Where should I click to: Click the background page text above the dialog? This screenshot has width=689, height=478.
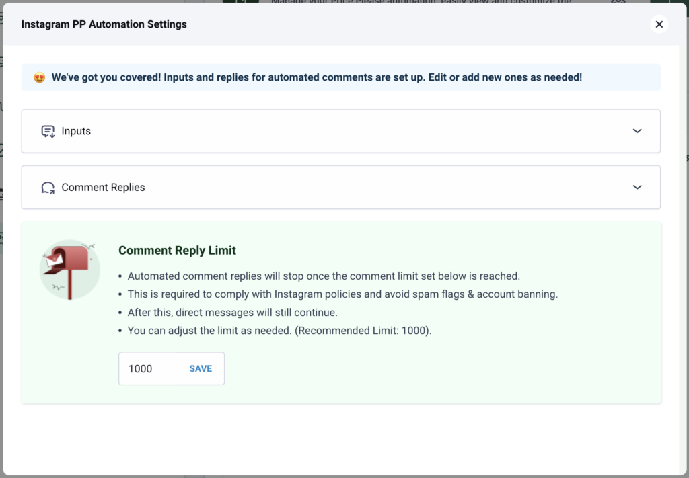tap(421, 2)
